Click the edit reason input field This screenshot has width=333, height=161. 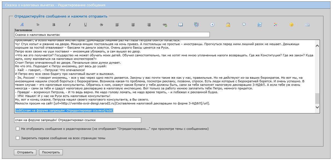click(x=78, y=120)
